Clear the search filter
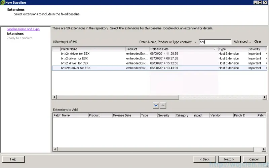 pos(258,41)
